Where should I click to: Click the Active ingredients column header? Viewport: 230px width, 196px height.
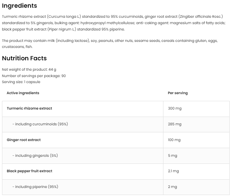(x=23, y=93)
